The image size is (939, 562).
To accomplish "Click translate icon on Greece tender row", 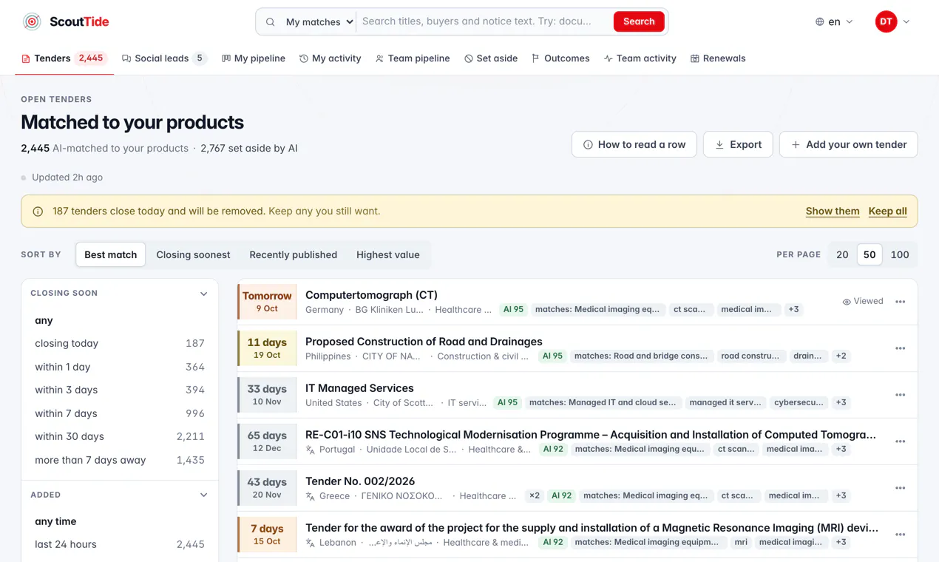I will (311, 496).
